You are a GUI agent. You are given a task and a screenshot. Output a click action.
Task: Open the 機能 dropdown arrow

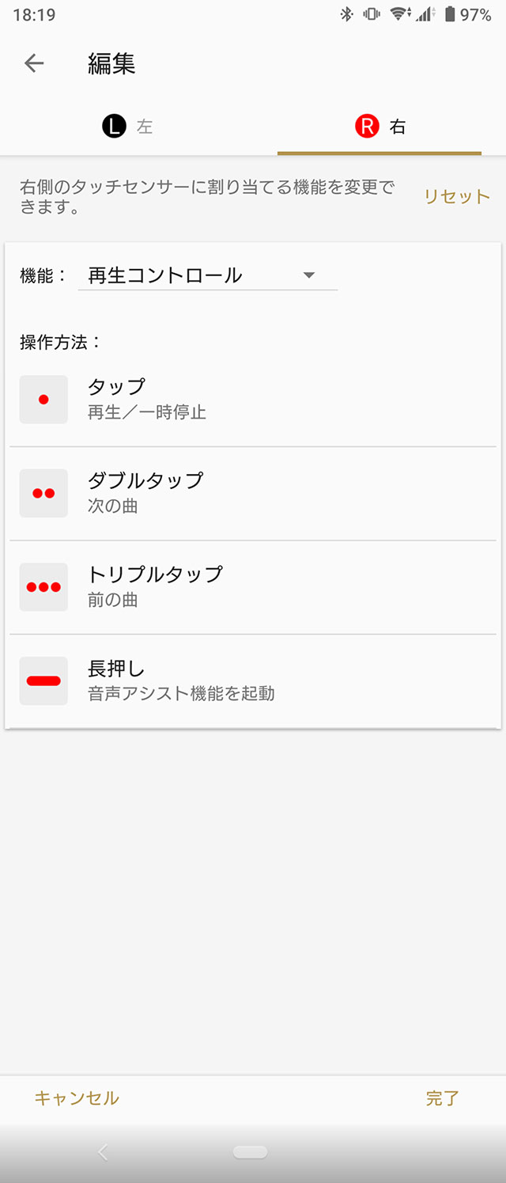[x=309, y=275]
